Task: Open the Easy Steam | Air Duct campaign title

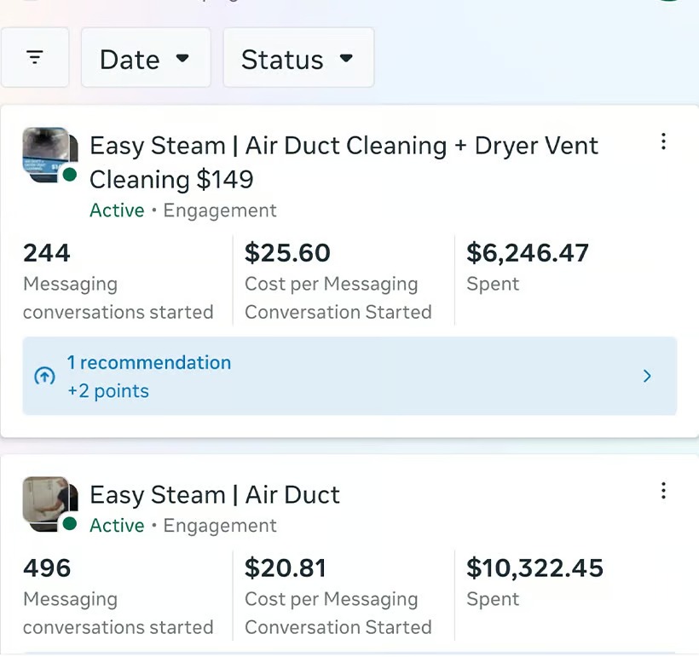Action: (x=215, y=495)
